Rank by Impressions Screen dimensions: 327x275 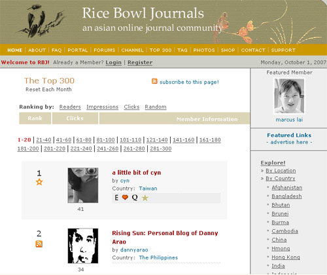(x=102, y=107)
